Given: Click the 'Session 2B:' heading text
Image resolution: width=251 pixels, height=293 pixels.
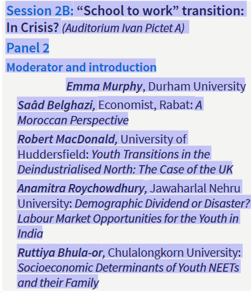Looking at the screenshot, I should point(40,11).
